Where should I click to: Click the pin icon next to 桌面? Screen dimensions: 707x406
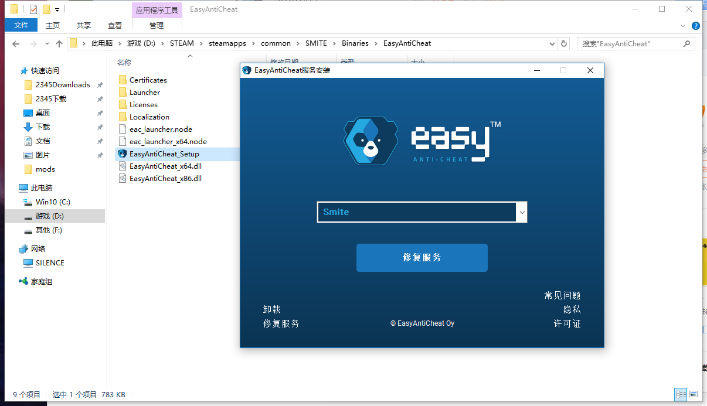pyautogui.click(x=100, y=113)
